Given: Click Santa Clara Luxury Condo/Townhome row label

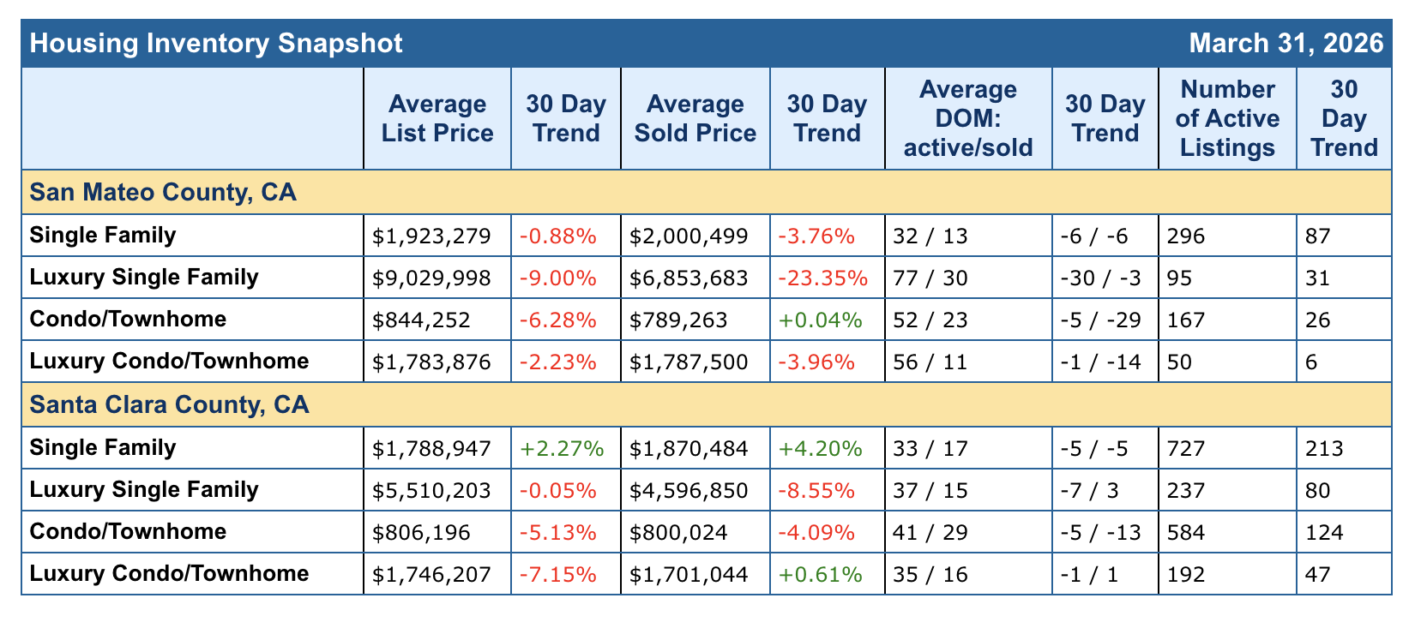Looking at the screenshot, I should click(169, 573).
